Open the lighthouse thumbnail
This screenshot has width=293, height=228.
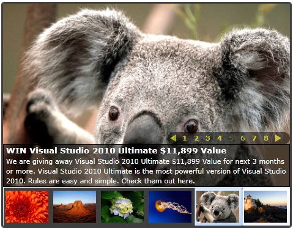(265, 207)
